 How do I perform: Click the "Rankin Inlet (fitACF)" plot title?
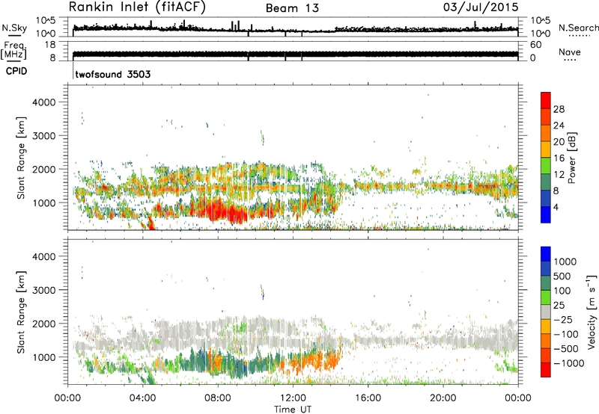pos(137,7)
